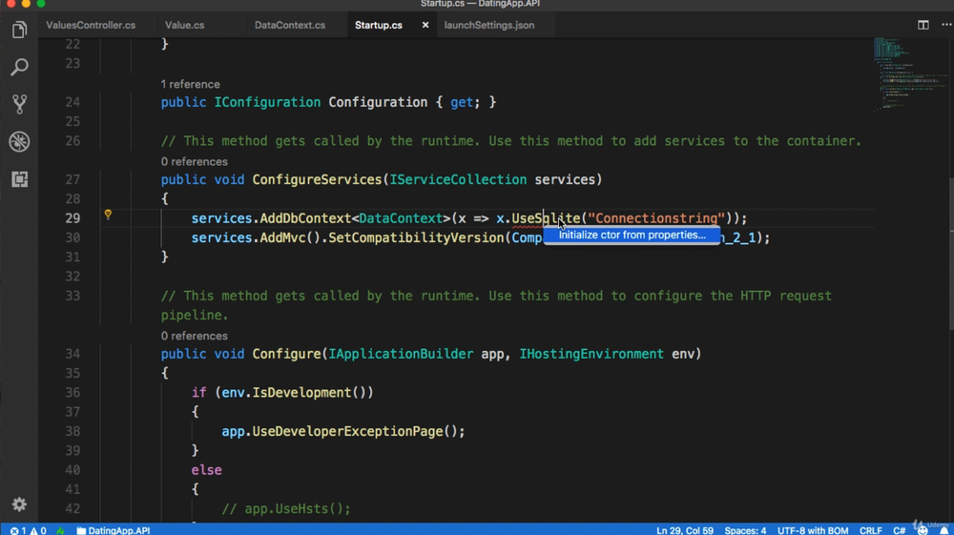Close the Startup.cs tab
Image resolution: width=954 pixels, height=535 pixels.
425,25
